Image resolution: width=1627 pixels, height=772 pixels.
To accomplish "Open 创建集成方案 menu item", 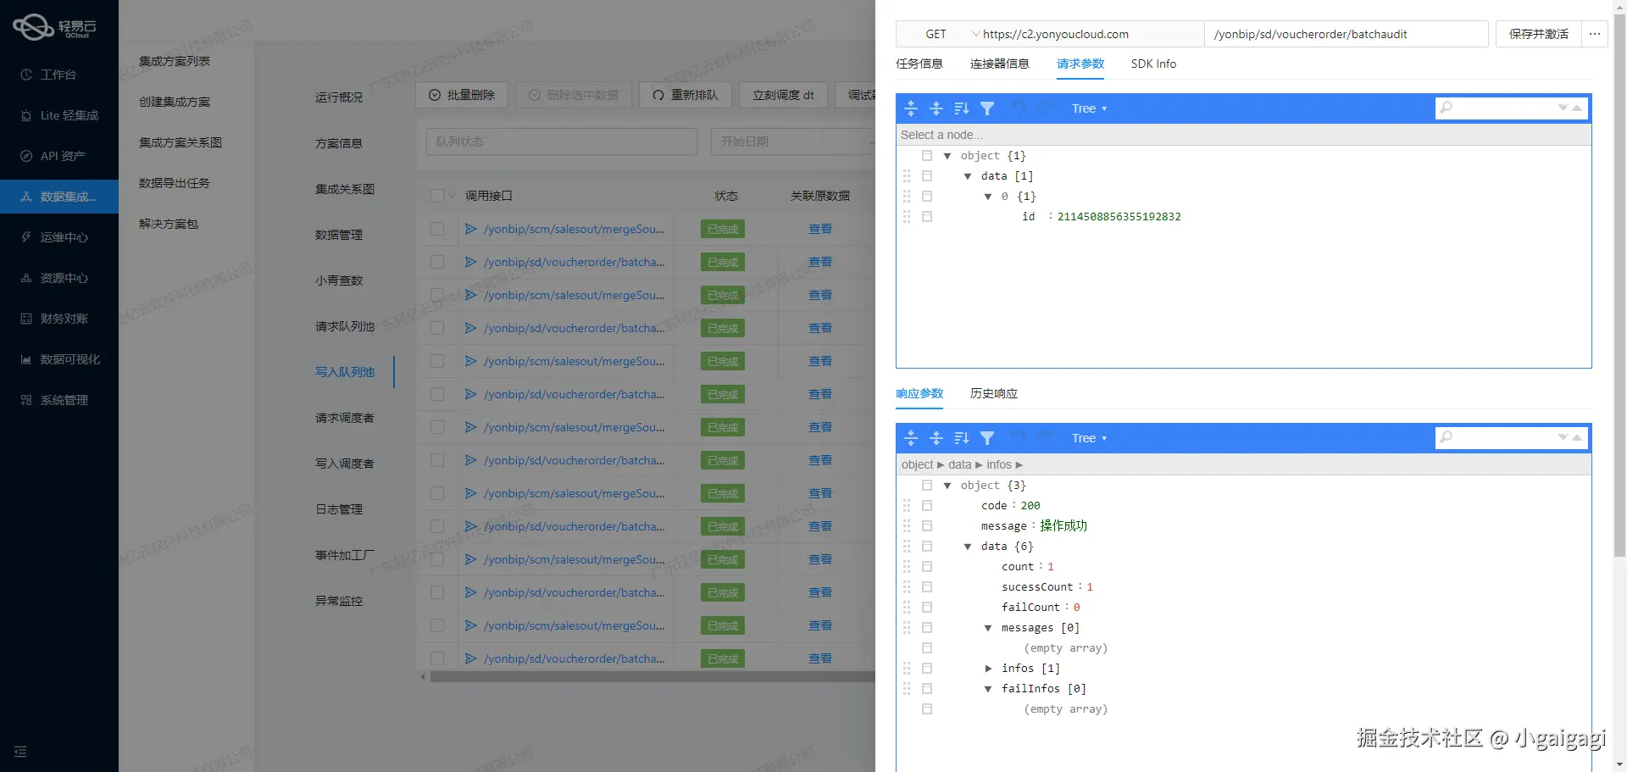I will 175,102.
